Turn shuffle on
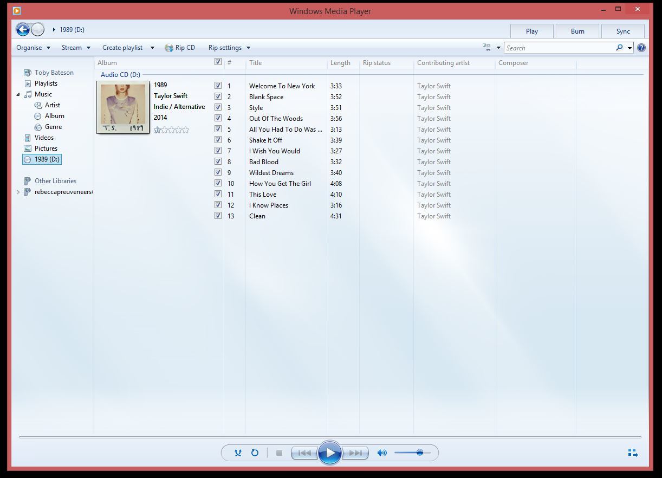Image resolution: width=662 pixels, height=478 pixels. (238, 453)
